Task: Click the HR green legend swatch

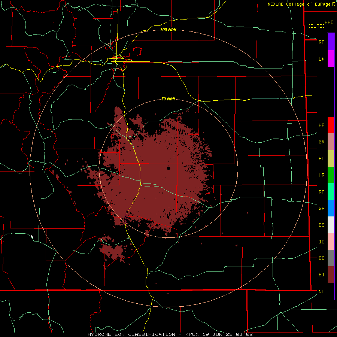Action: click(331, 175)
